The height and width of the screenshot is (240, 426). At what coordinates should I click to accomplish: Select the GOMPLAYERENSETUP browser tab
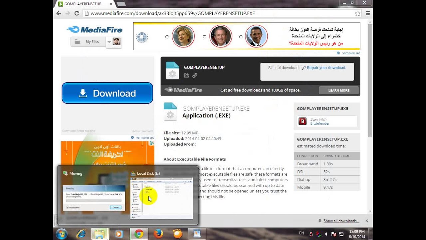(84, 4)
